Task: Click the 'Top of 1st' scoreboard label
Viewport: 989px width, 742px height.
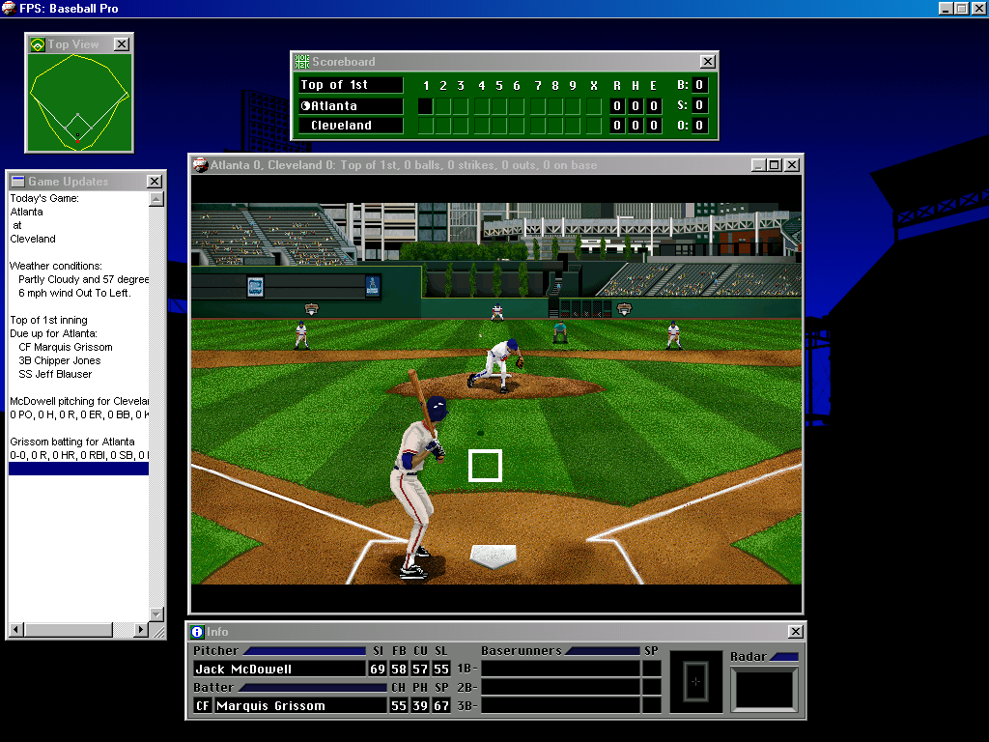Action: tap(350, 85)
